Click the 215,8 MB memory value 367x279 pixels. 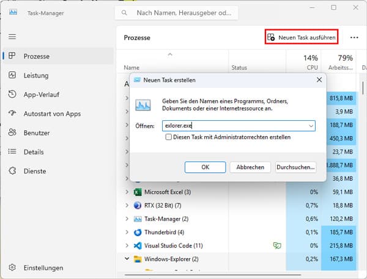pyautogui.click(x=341, y=245)
